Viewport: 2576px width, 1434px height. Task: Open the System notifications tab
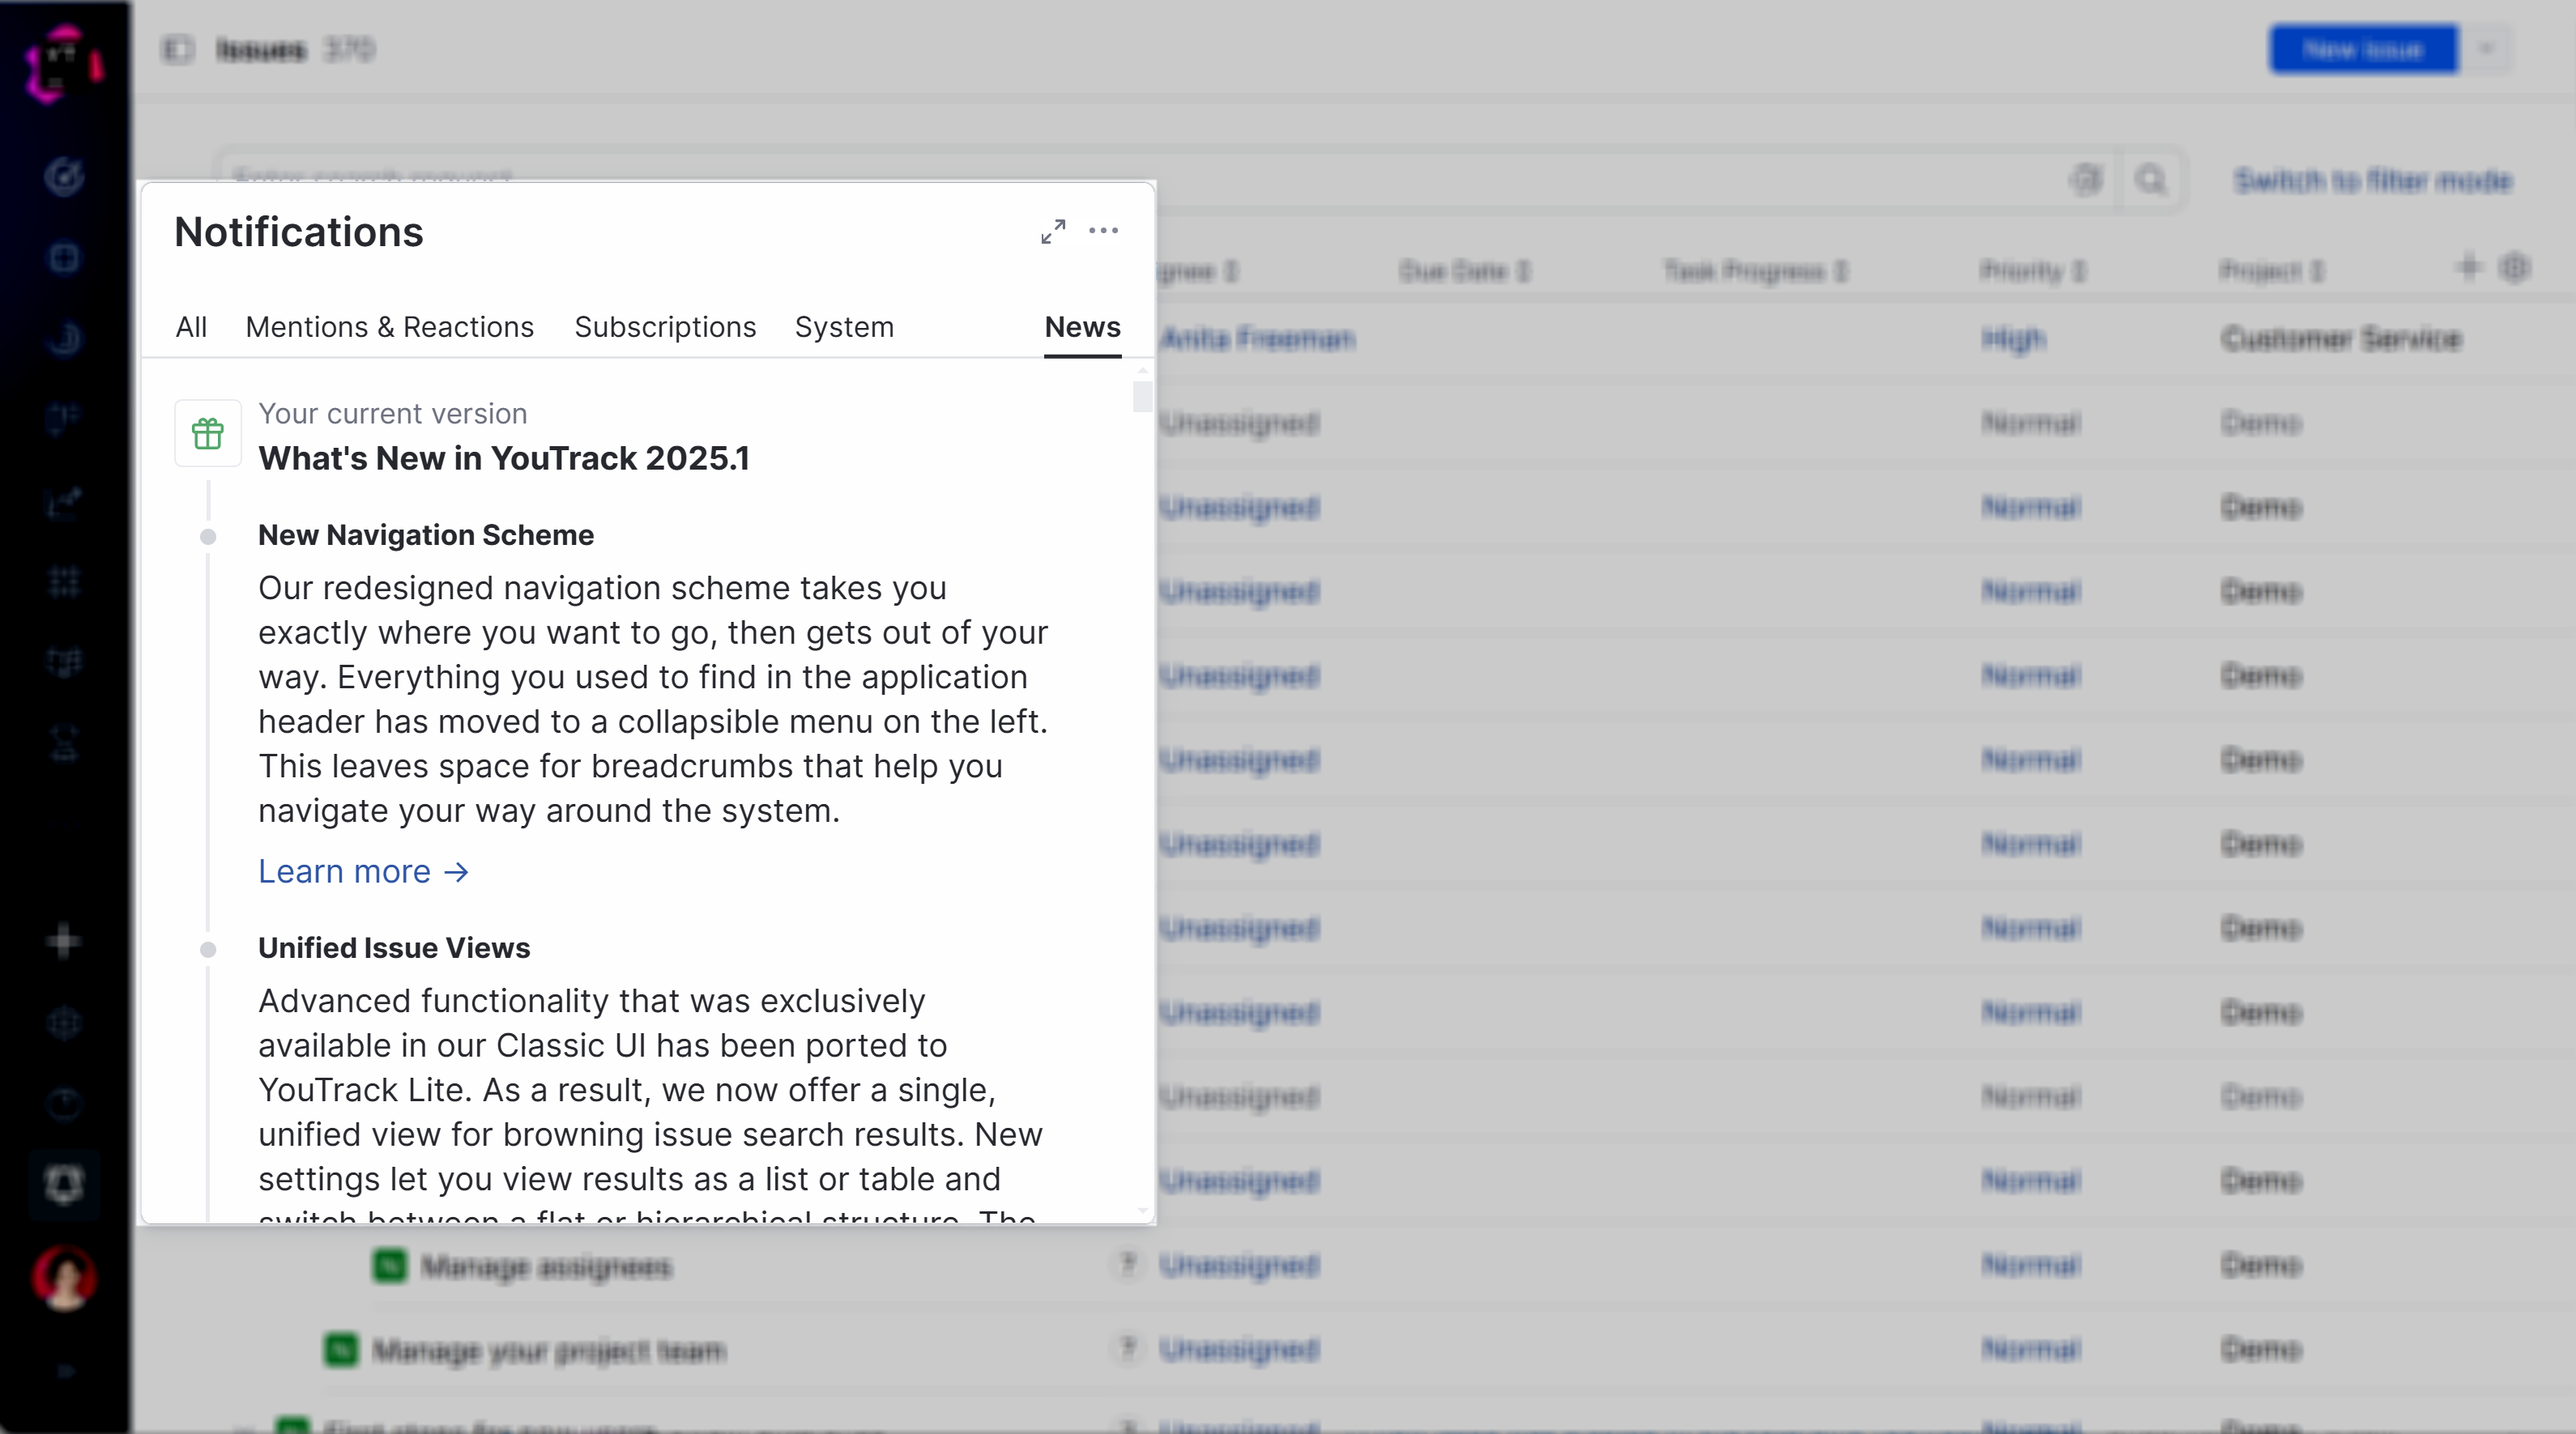[844, 327]
